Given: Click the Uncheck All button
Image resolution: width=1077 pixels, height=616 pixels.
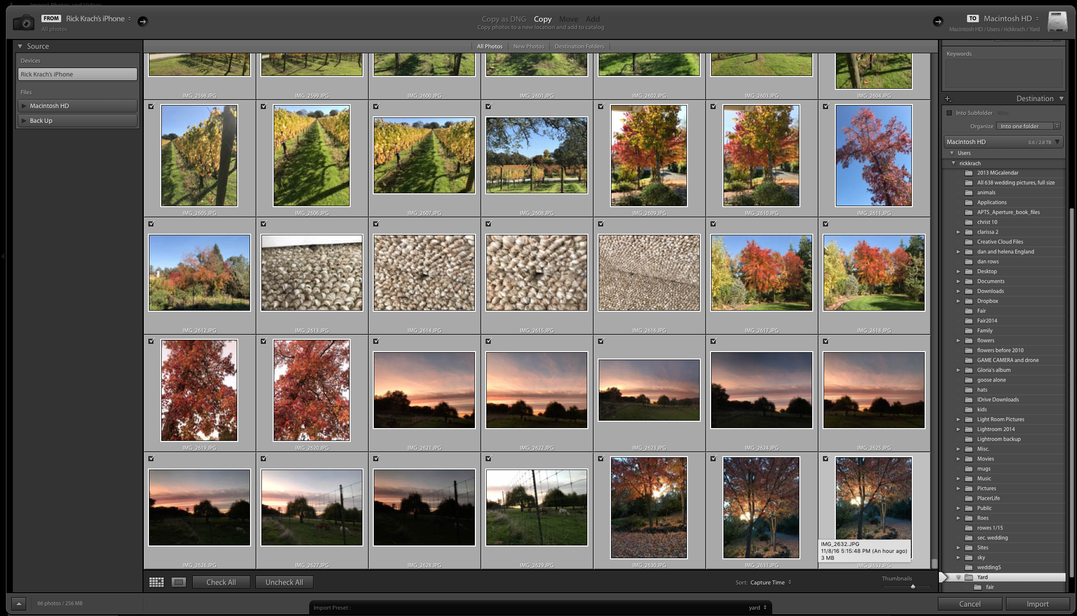Looking at the screenshot, I should coord(284,582).
